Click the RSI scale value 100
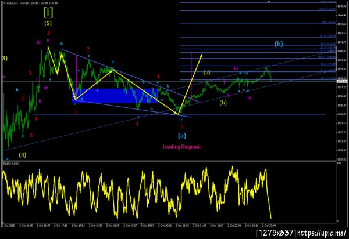349x239 pixels. pos(339,163)
